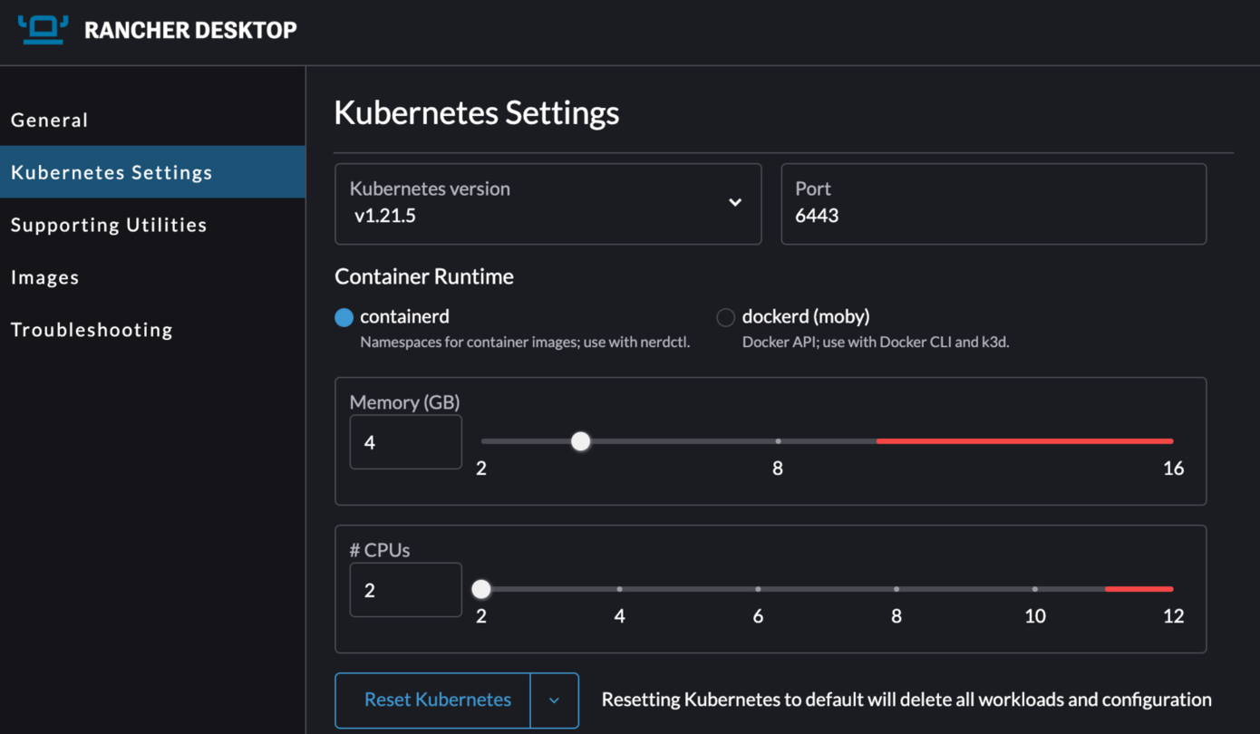Click the Rancher Desktop logo icon
This screenshot has height=734, width=1260.
[44, 29]
